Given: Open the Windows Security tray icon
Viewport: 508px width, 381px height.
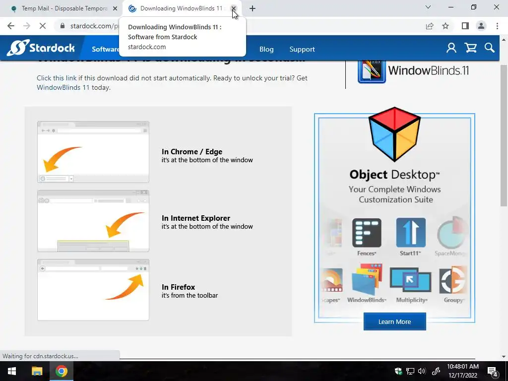Looking at the screenshot, I should 398,371.
